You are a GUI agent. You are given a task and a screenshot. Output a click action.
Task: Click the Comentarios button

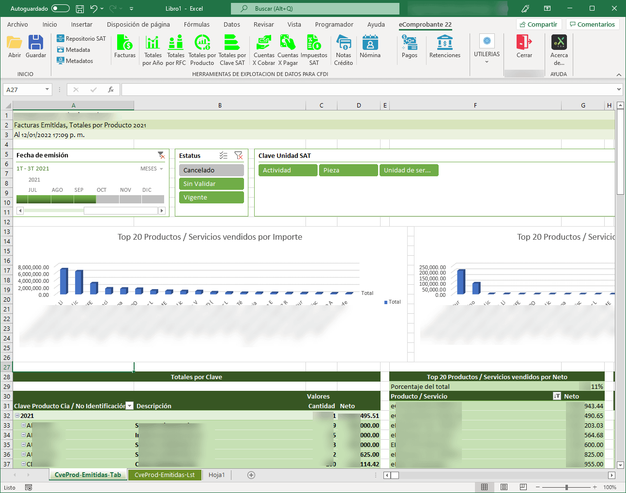pos(593,25)
